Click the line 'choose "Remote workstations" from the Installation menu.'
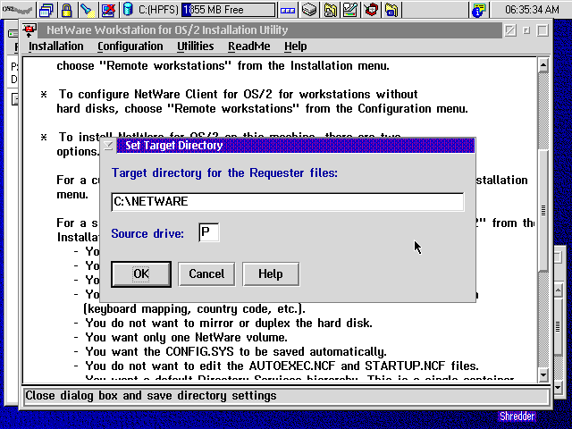 click(x=223, y=66)
